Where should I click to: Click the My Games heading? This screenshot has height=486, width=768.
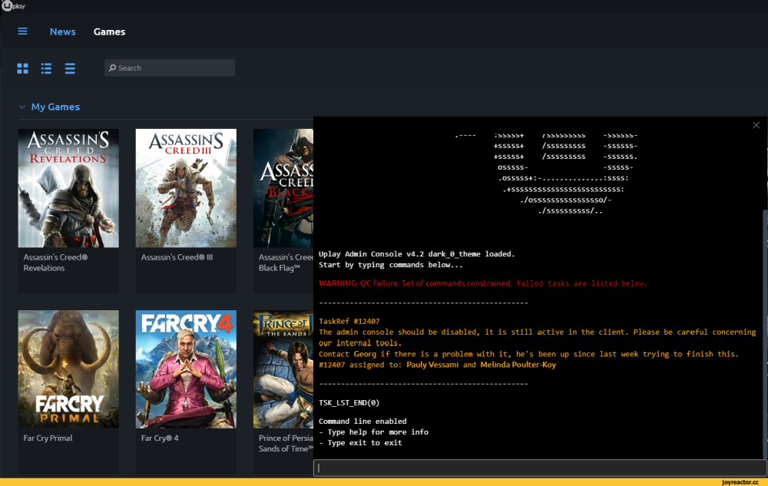pos(55,107)
